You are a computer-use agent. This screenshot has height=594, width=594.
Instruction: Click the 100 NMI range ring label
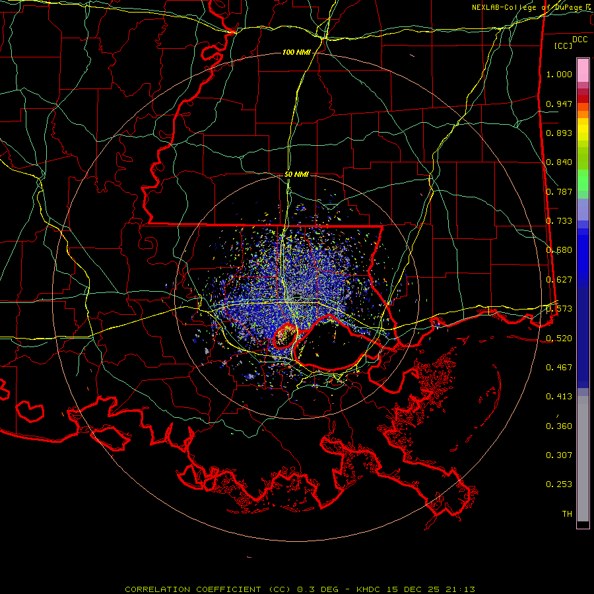click(x=296, y=52)
